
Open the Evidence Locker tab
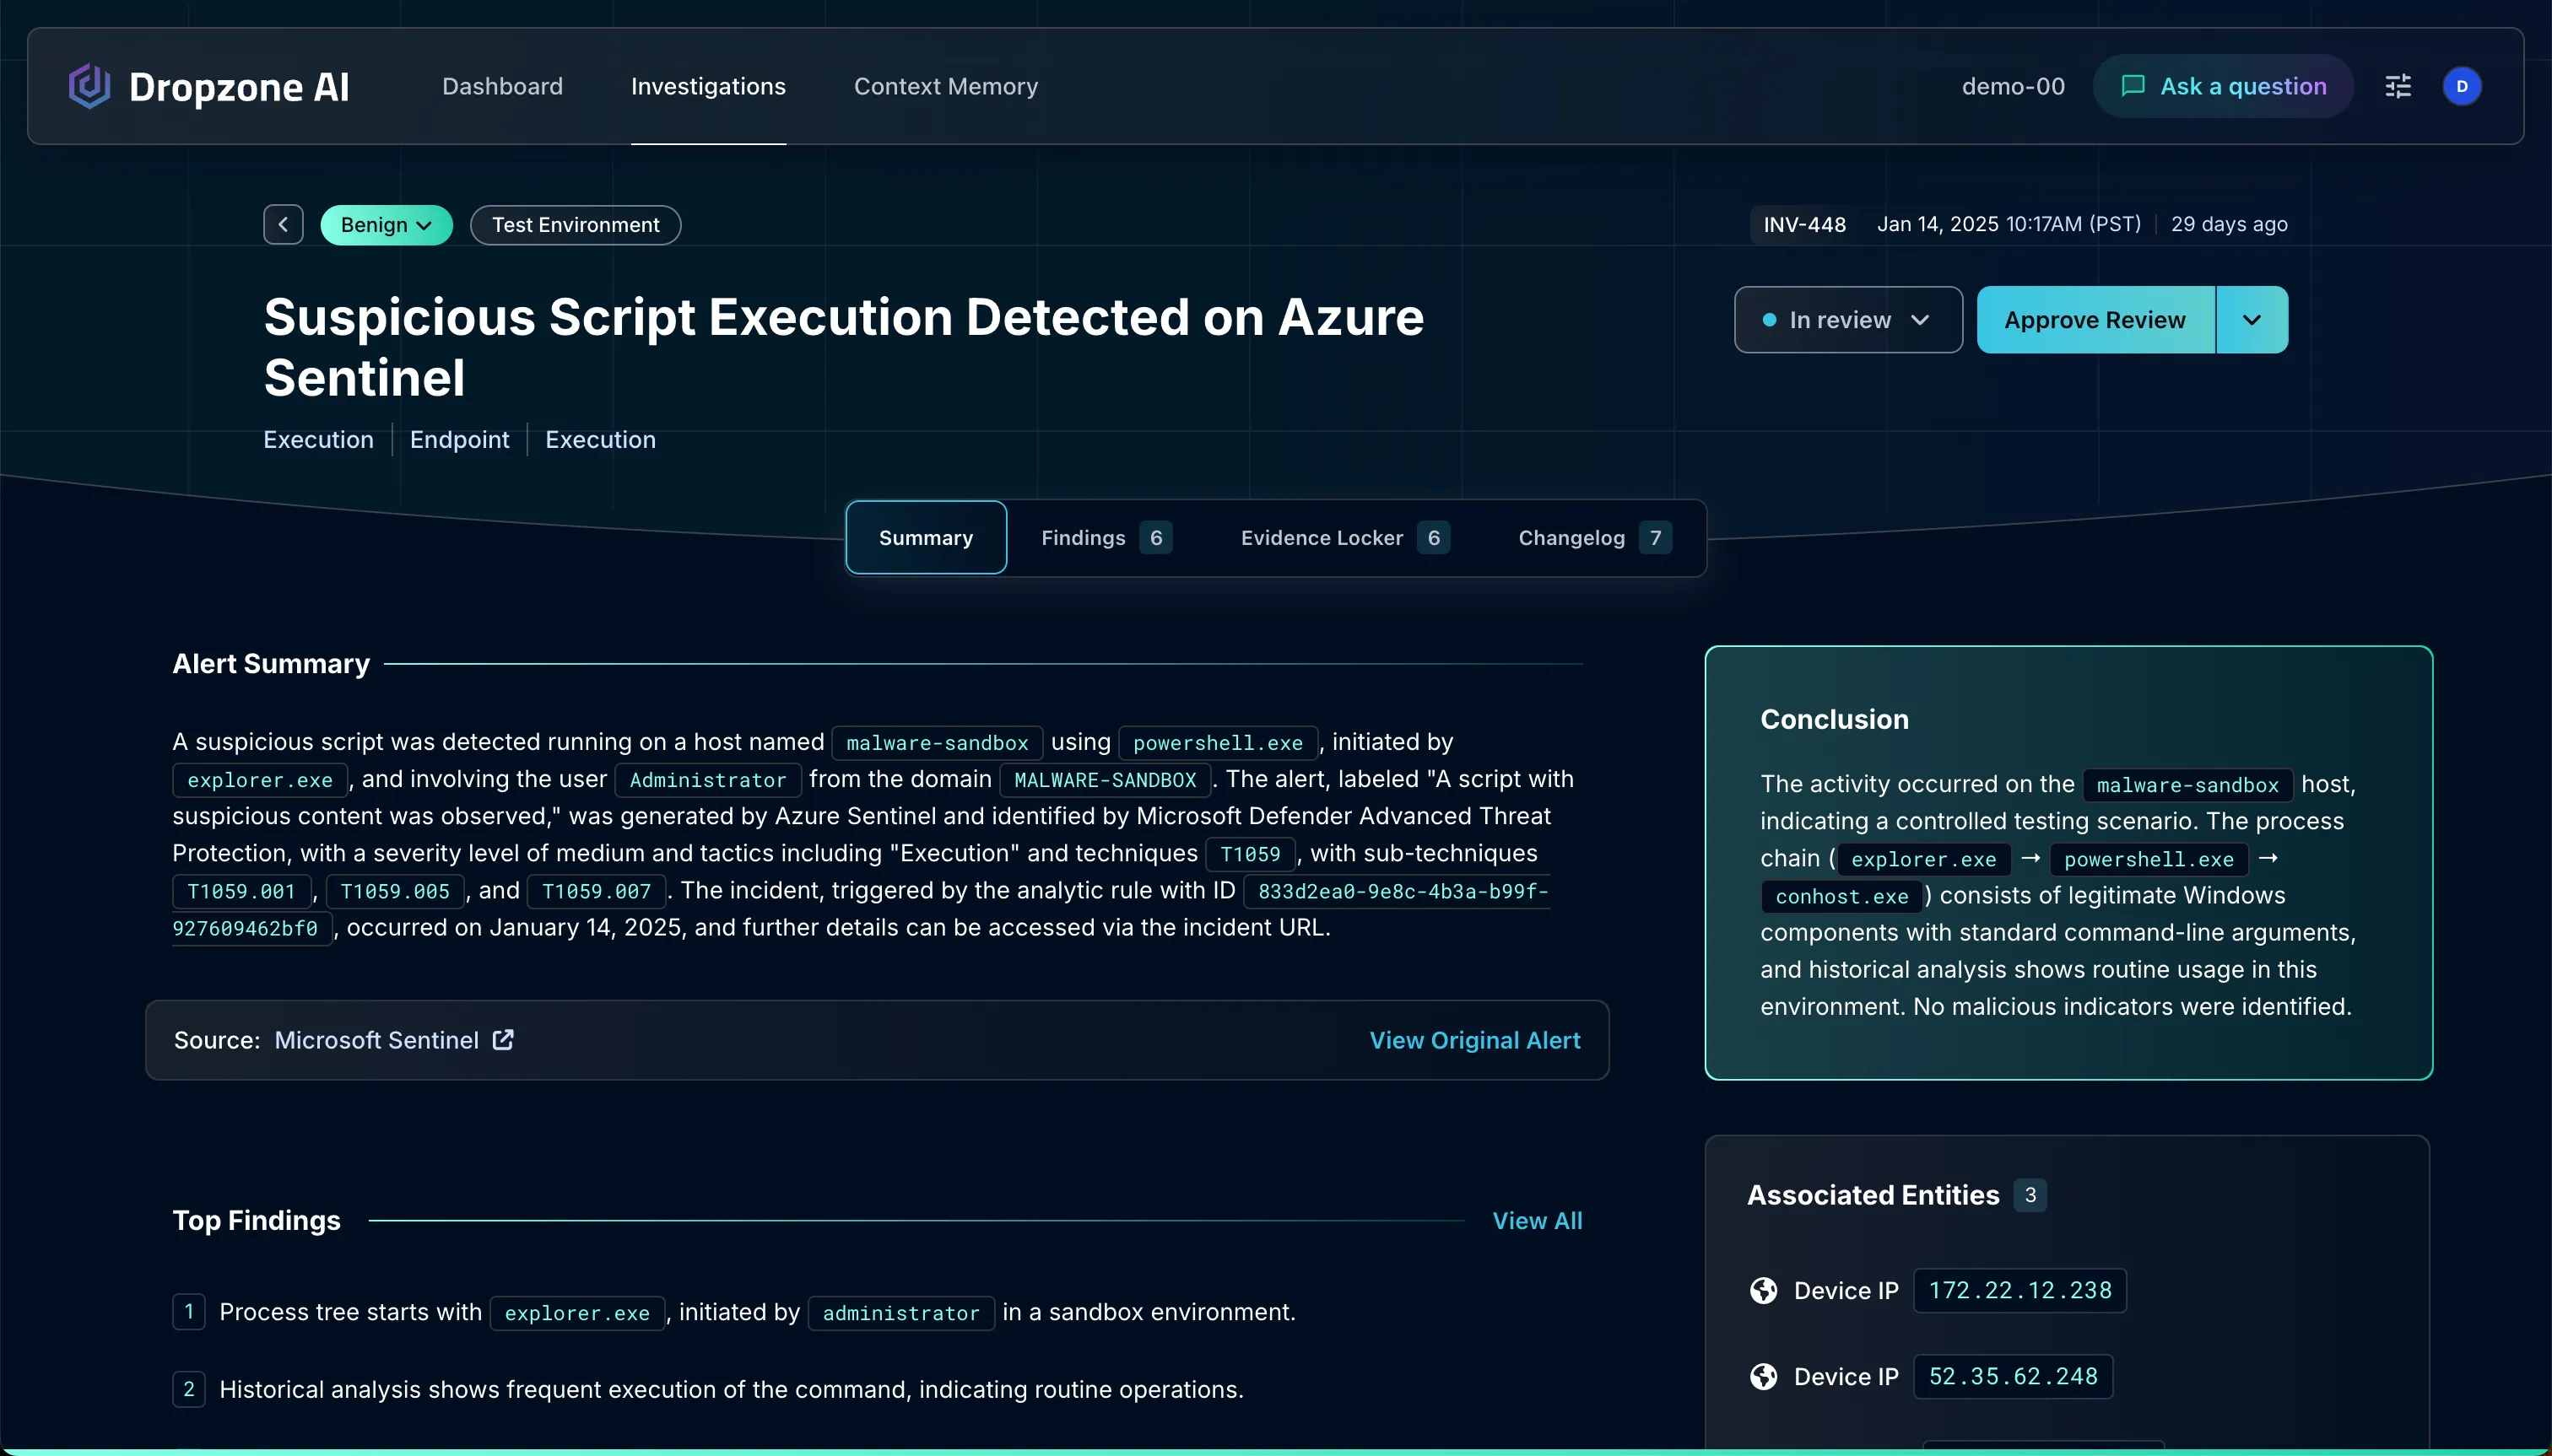1344,538
